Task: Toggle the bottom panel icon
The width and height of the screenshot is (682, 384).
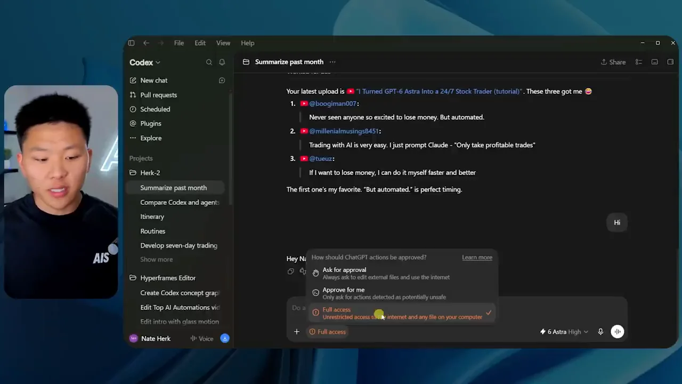Action: point(655,62)
